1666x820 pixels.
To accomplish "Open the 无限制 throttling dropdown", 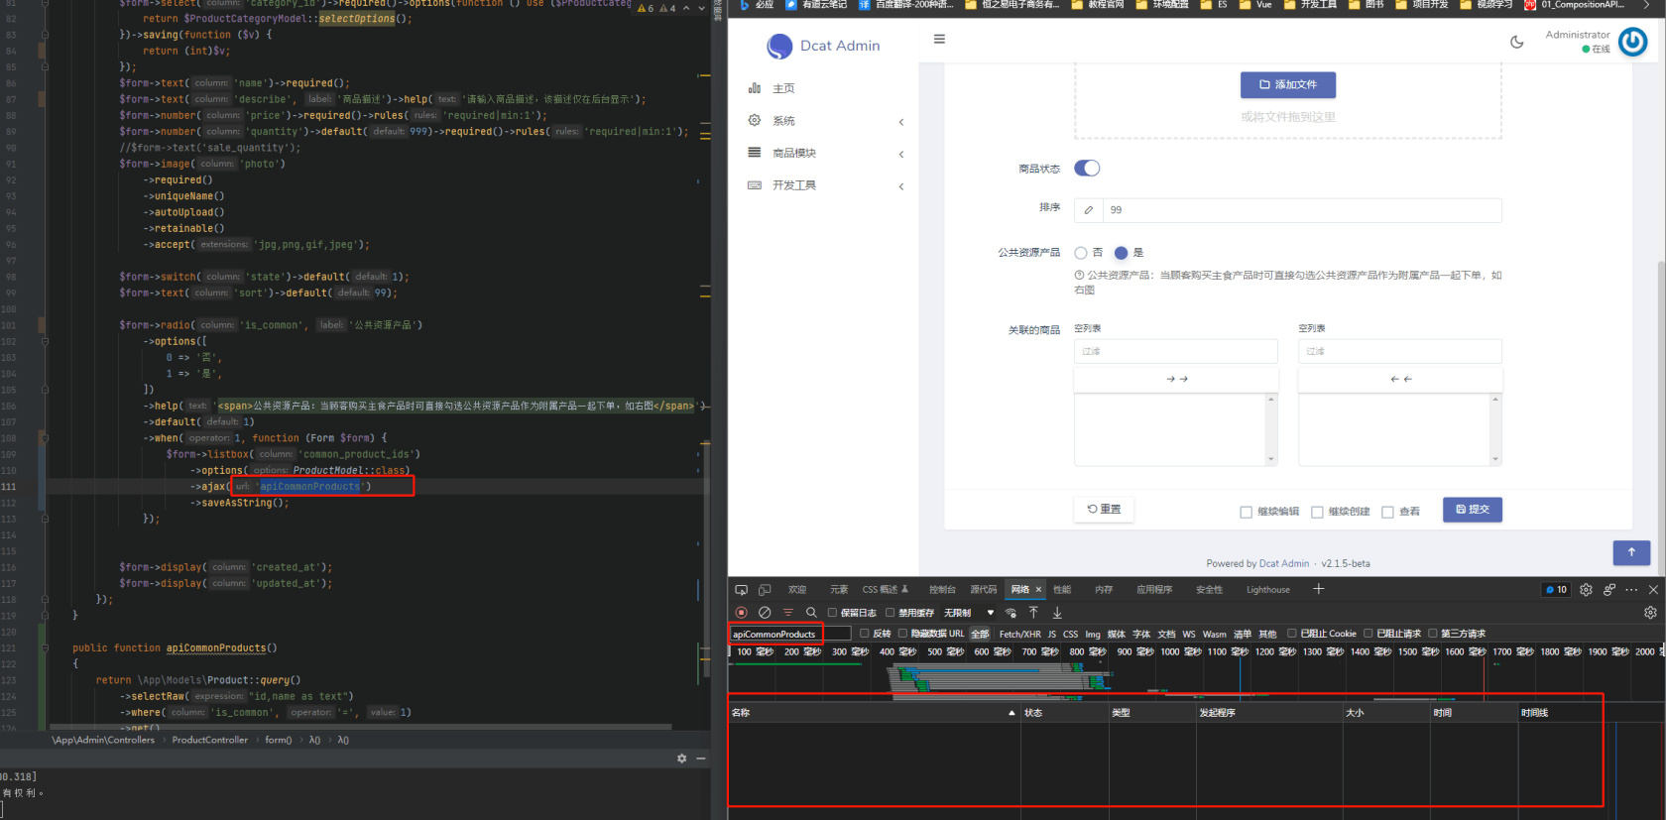I will click(x=969, y=613).
